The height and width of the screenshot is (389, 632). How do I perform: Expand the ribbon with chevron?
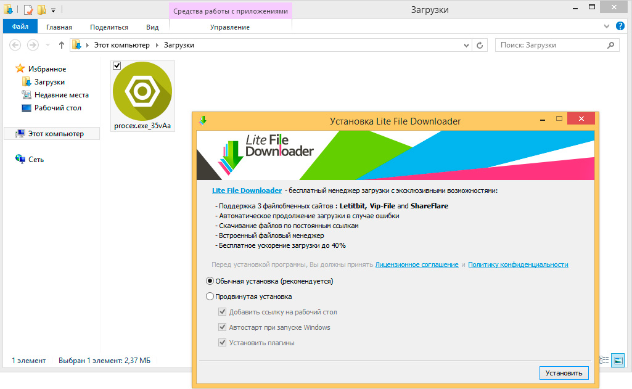(607, 27)
